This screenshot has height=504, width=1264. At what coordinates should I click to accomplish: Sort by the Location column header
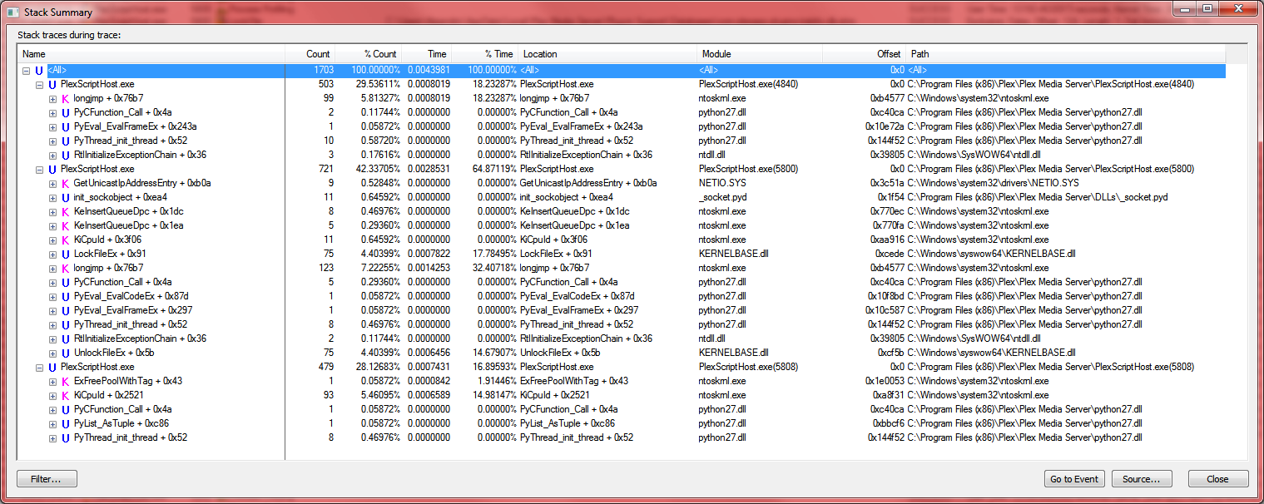[608, 54]
